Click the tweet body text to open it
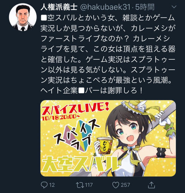Image resolution: width=185 pixels, height=193 pixels. [108, 54]
